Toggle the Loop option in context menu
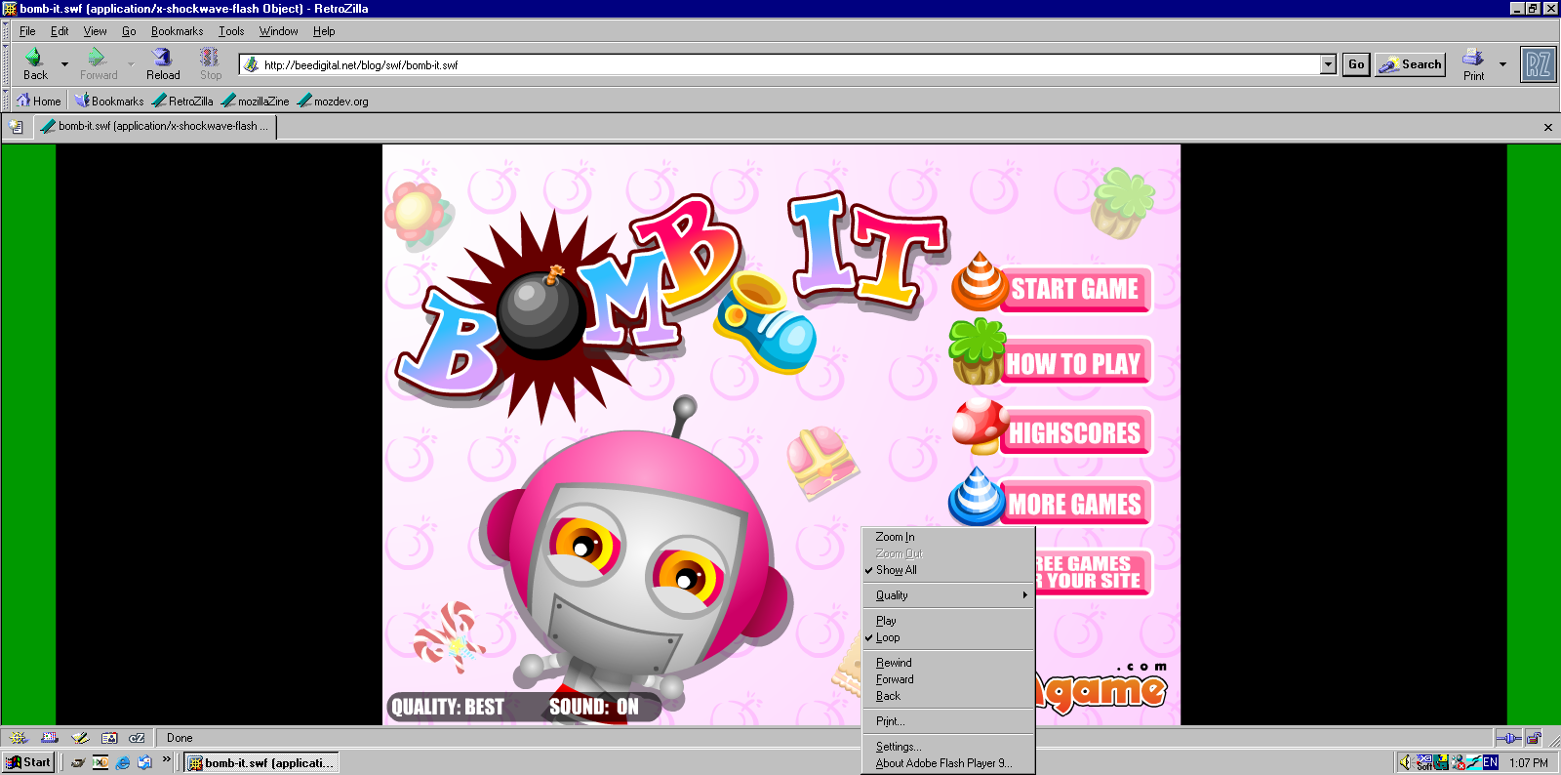The height and width of the screenshot is (775, 1561). tap(888, 637)
